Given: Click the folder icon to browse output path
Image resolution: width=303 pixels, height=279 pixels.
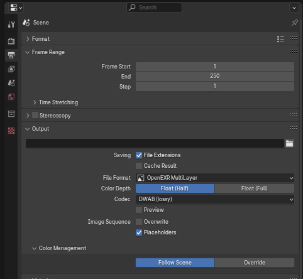Looking at the screenshot, I should [289, 143].
